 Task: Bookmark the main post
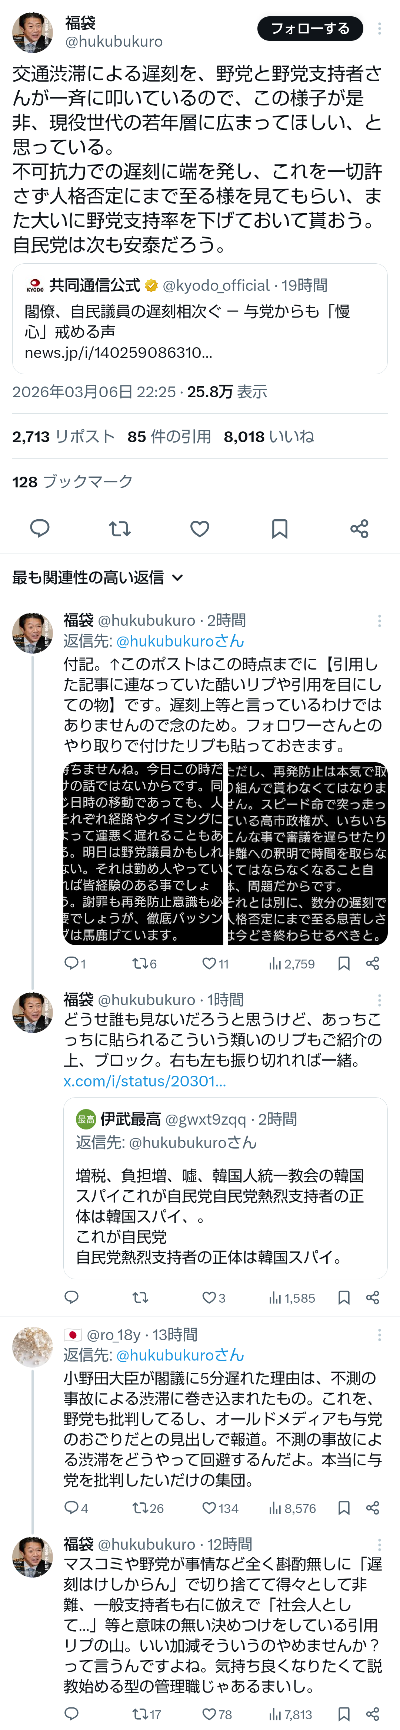pos(279,529)
